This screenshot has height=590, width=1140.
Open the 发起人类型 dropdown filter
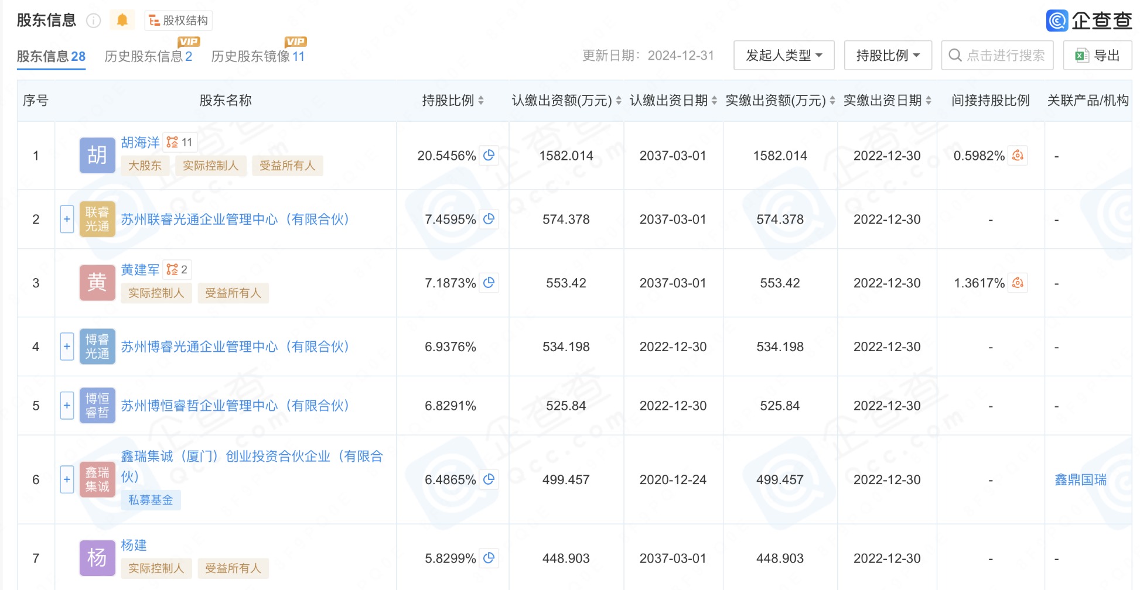click(x=784, y=56)
